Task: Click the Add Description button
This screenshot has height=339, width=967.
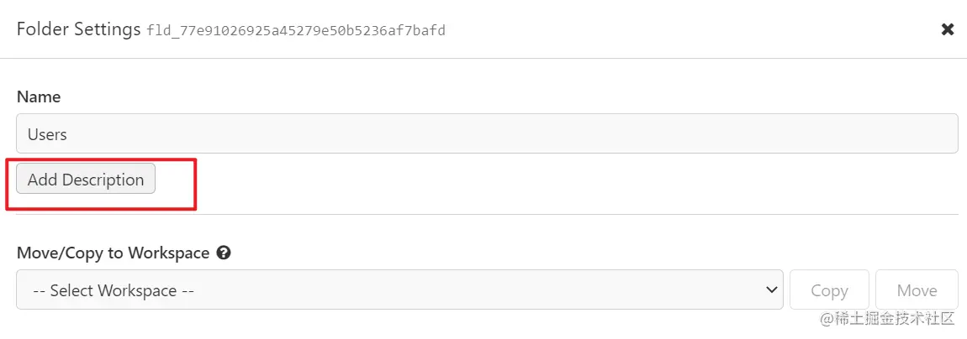Action: 86,180
